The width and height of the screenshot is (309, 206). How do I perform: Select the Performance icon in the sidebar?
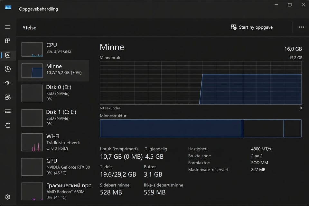point(8,55)
